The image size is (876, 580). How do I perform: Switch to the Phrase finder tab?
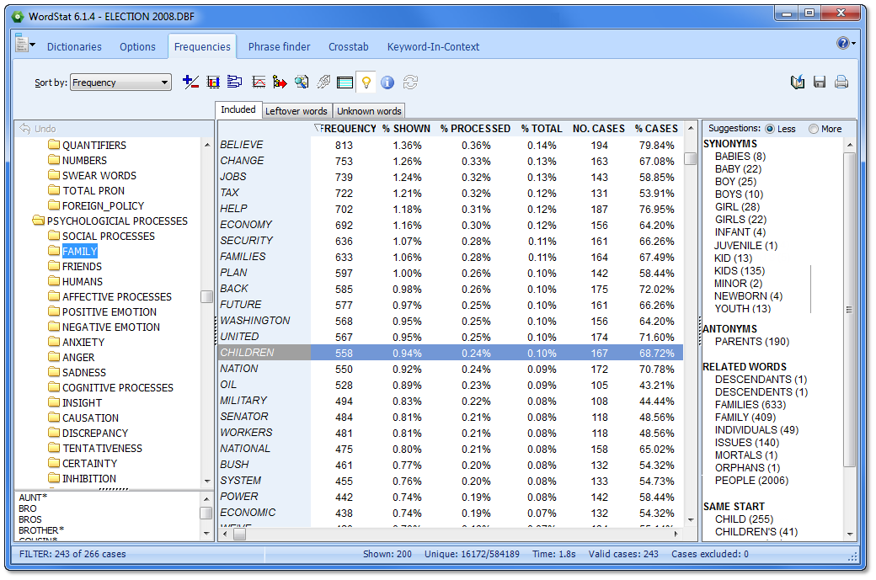[x=279, y=47]
